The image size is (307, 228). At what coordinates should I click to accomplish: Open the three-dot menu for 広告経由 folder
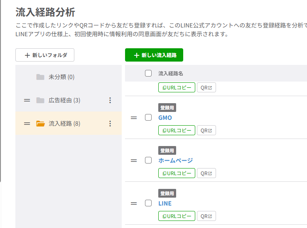click(x=110, y=100)
